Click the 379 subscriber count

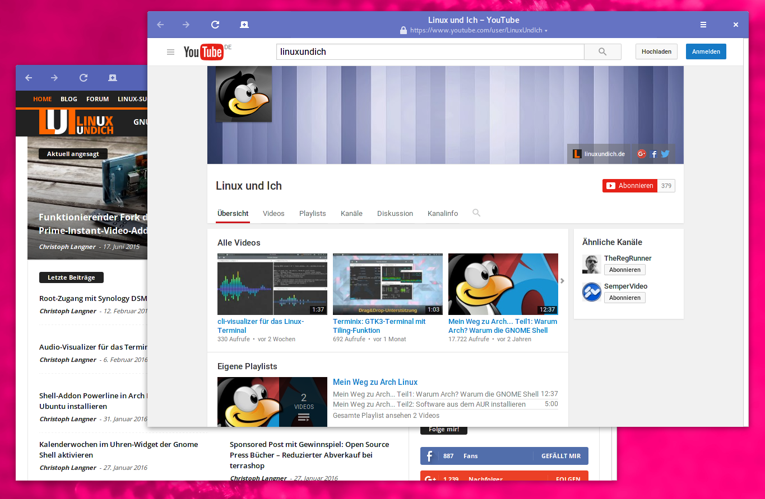[x=666, y=186]
